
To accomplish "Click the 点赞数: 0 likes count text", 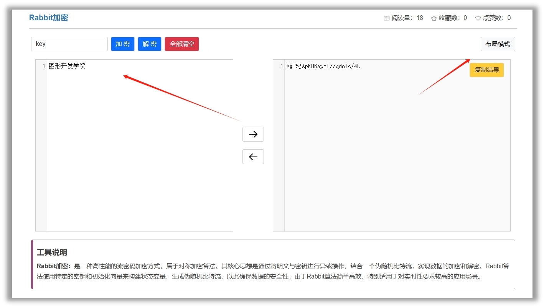I will [497, 18].
